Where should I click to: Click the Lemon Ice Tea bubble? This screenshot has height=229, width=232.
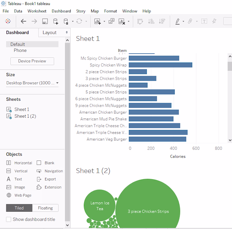point(99,205)
